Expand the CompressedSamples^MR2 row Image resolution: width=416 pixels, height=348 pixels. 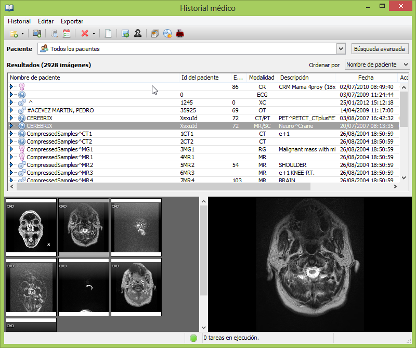(x=11, y=165)
